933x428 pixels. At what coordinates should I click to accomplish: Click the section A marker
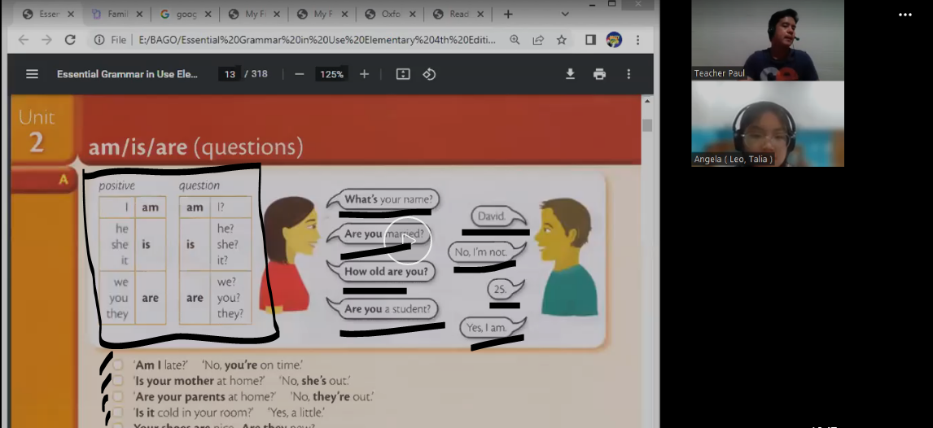[63, 180]
